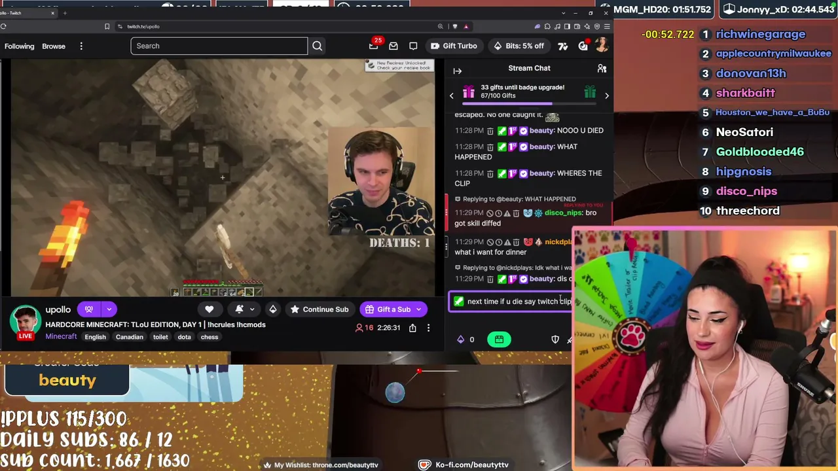
Task: Open the Following tab
Action: [19, 46]
